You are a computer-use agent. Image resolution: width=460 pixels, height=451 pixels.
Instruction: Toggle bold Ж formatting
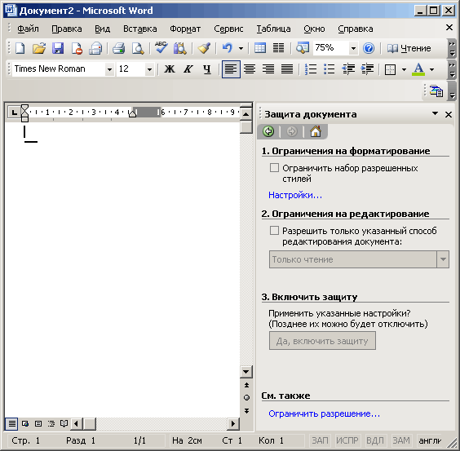(170, 69)
